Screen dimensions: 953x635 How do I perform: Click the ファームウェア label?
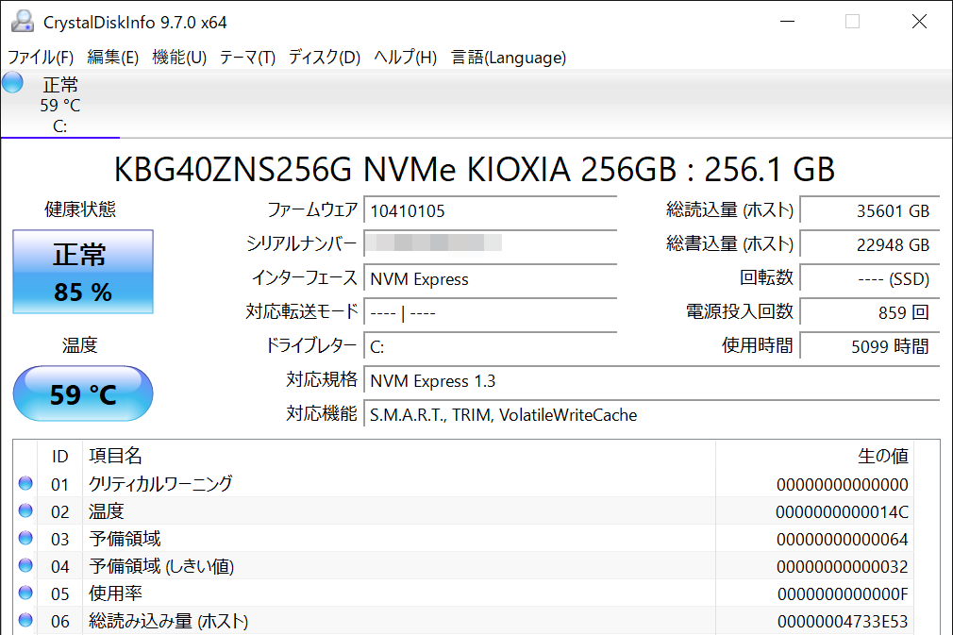tap(312, 210)
